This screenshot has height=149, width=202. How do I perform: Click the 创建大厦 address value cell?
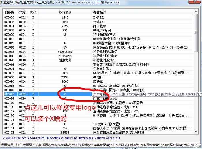(65, 60)
